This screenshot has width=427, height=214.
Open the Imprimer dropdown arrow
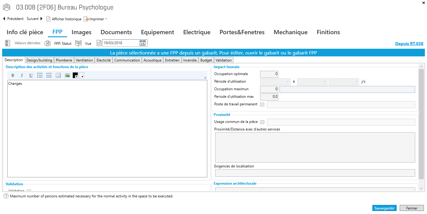pyautogui.click(x=106, y=19)
